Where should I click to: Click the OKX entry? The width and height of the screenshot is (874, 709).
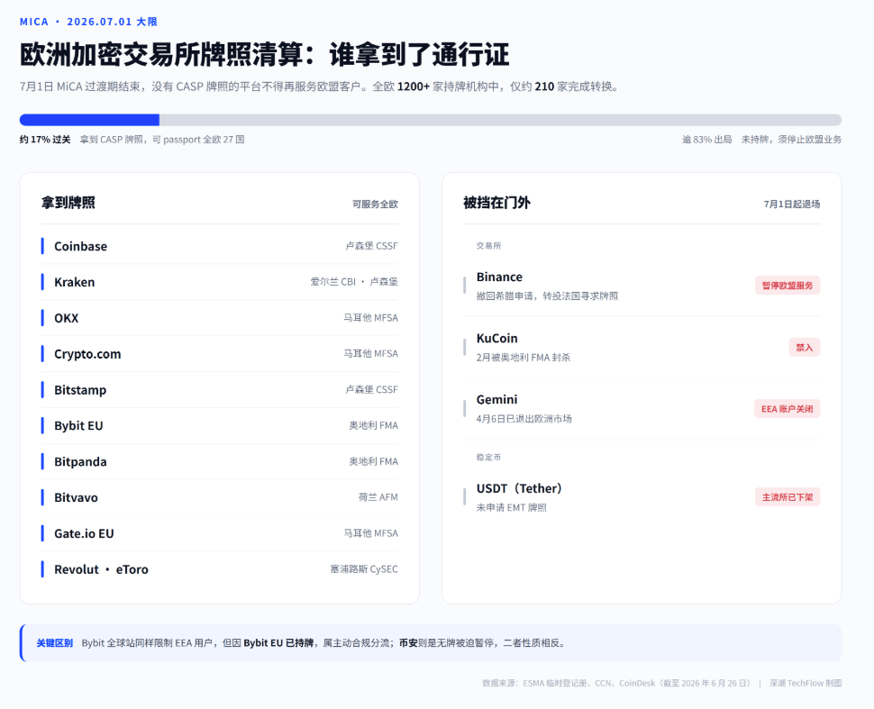click(220, 318)
